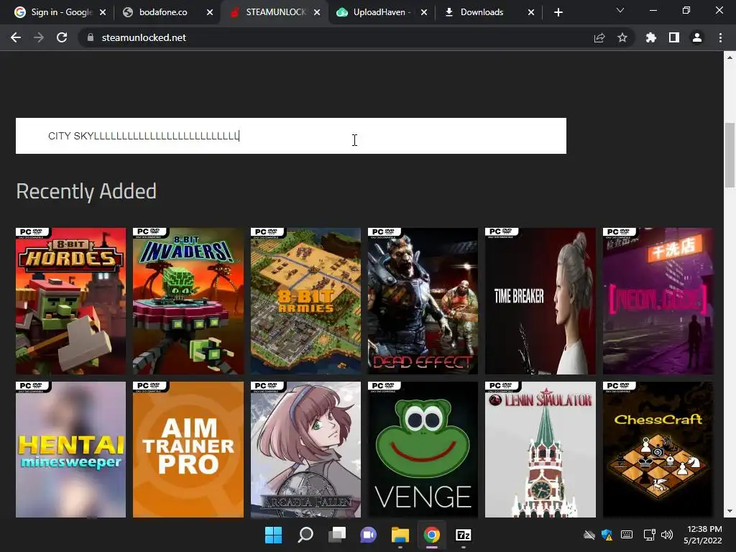
Task: Open the Chrome profile avatar
Action: coord(697,37)
